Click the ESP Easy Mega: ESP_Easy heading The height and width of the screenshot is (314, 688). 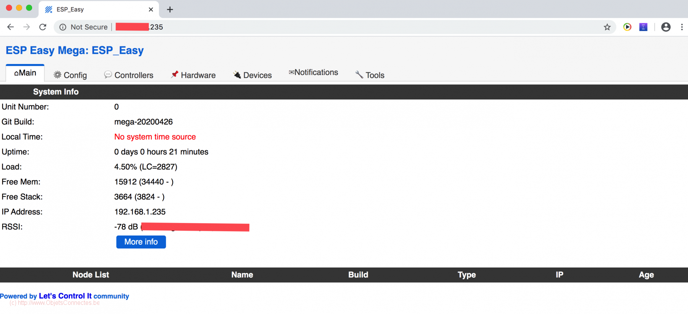75,50
